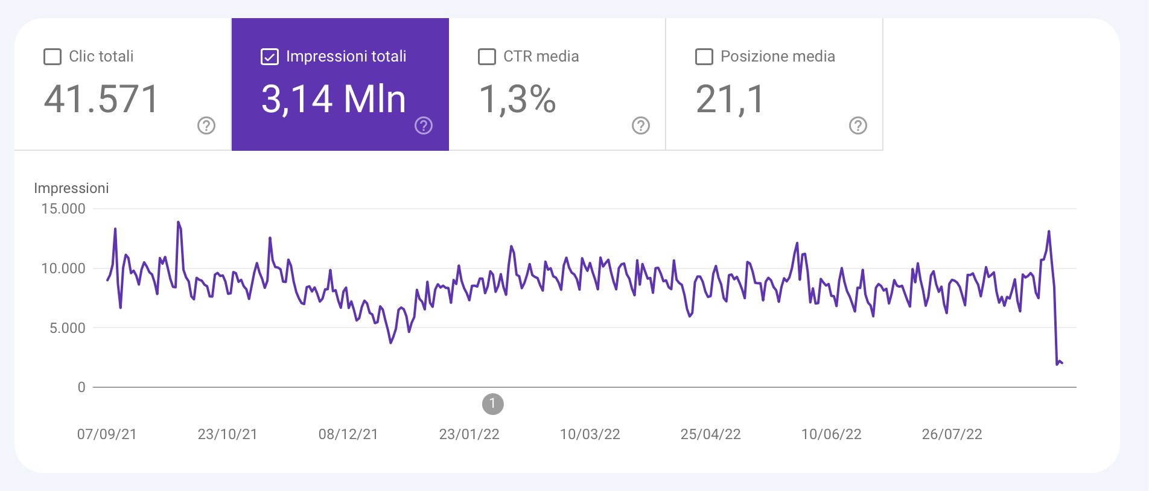Check the Posizione media checkbox
Image resolution: width=1149 pixels, height=491 pixels.
coord(704,57)
